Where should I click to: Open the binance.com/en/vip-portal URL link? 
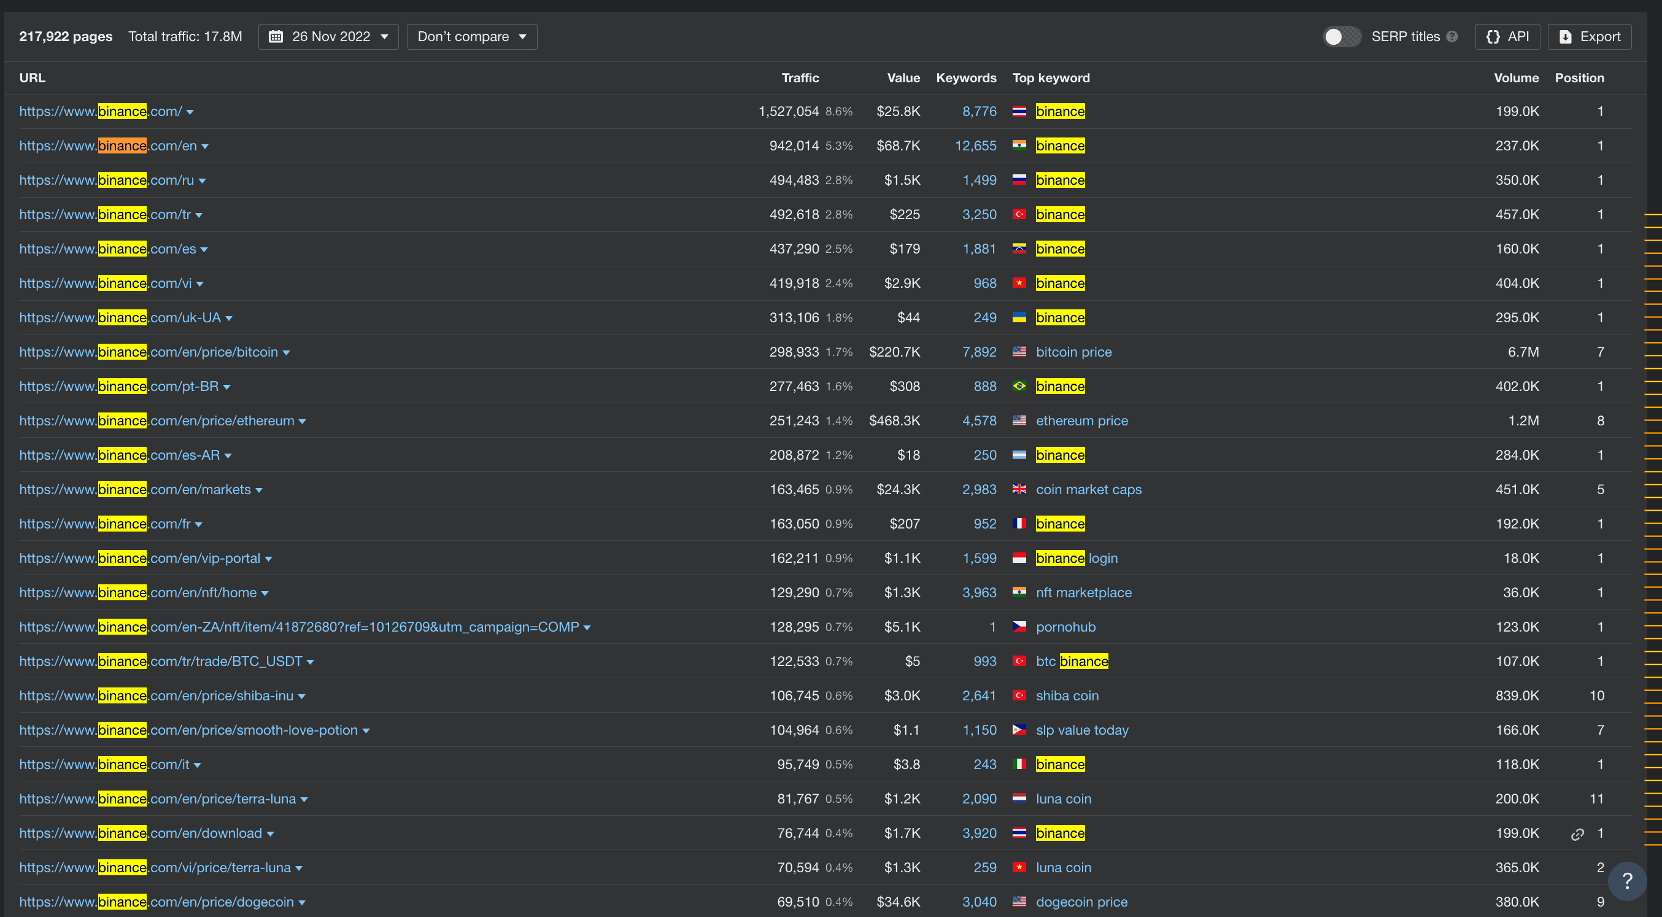pos(140,558)
